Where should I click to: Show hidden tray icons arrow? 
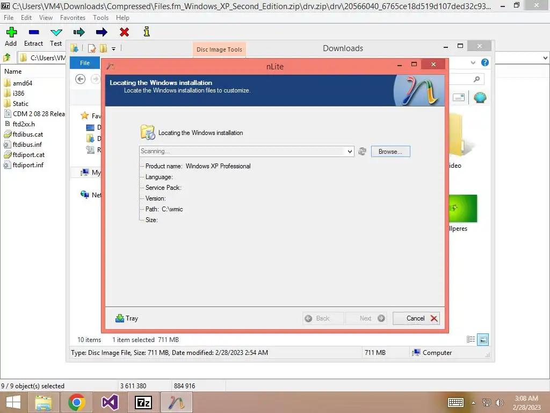(473, 403)
